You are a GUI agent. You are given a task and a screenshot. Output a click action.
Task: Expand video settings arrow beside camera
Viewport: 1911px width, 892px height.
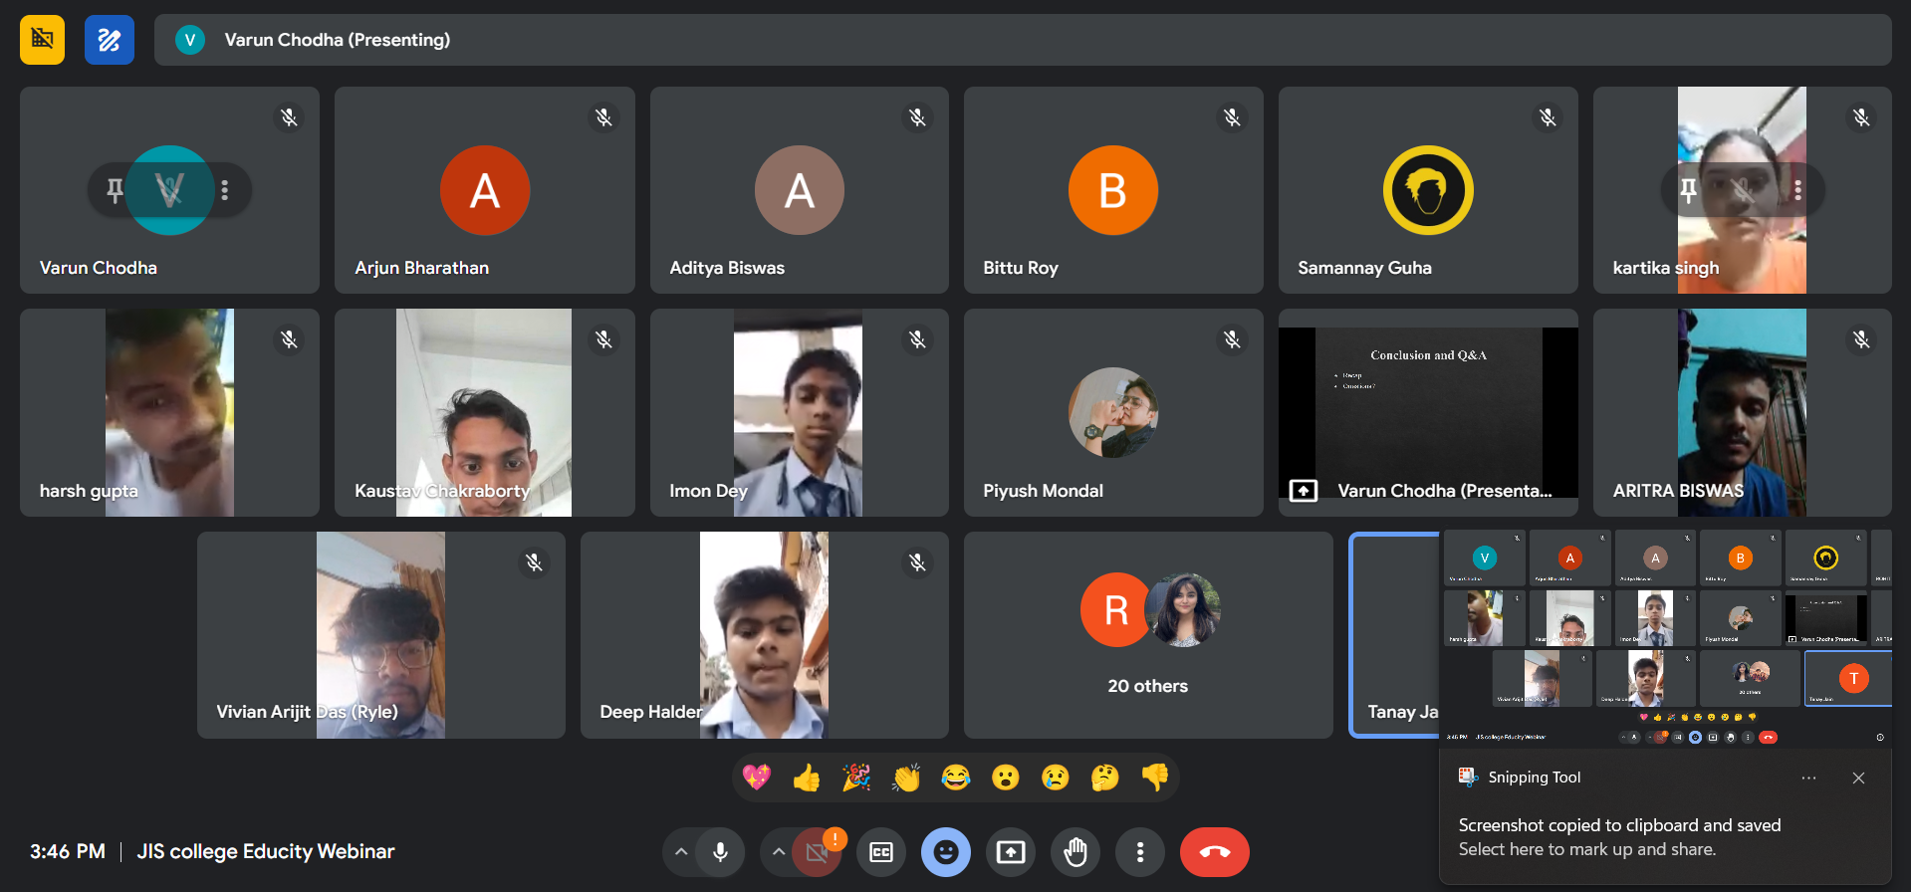[779, 852]
